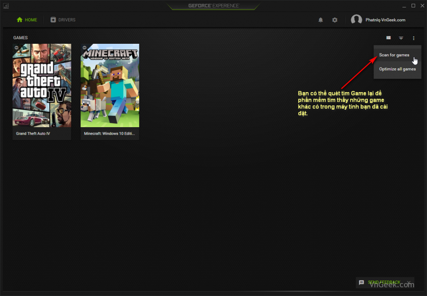The width and height of the screenshot is (427, 296).
Task: Click the Grand Theft Auto IV title
Action: click(33, 133)
